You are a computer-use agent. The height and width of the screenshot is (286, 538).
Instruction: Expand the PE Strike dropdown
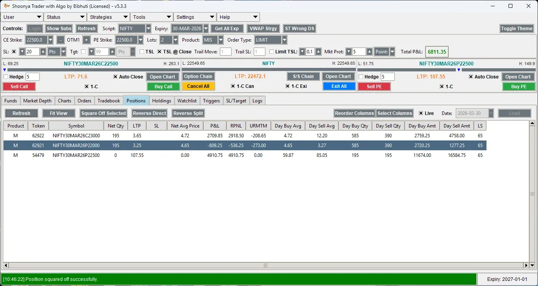(x=141, y=40)
